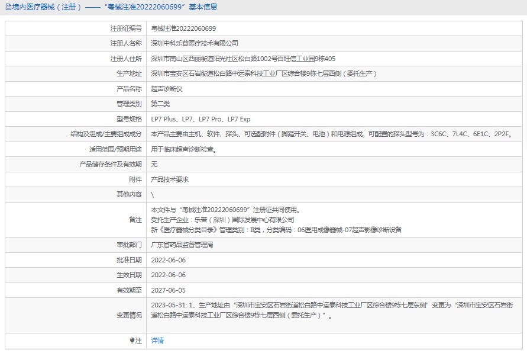527x353 pixels.
Task: Click the 有效期至 label cell
Action: 76,290
